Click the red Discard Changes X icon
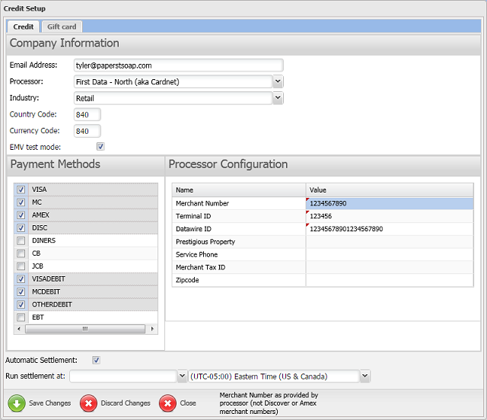 tap(88, 403)
